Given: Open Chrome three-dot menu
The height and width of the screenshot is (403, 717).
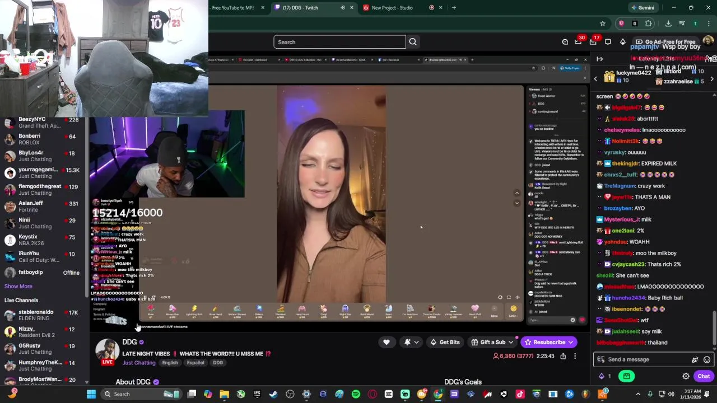Looking at the screenshot, I should click(709, 24).
